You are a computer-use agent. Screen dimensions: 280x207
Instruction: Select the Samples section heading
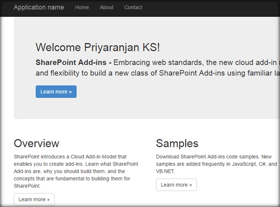(177, 143)
